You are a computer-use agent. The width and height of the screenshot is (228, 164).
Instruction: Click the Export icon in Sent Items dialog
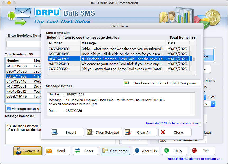[x=55, y=132]
